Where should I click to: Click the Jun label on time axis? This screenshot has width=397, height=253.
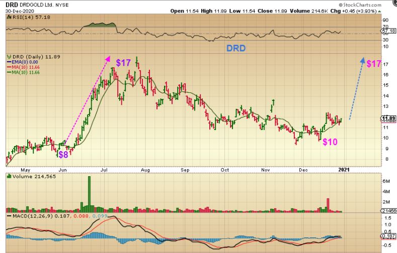(x=62, y=170)
